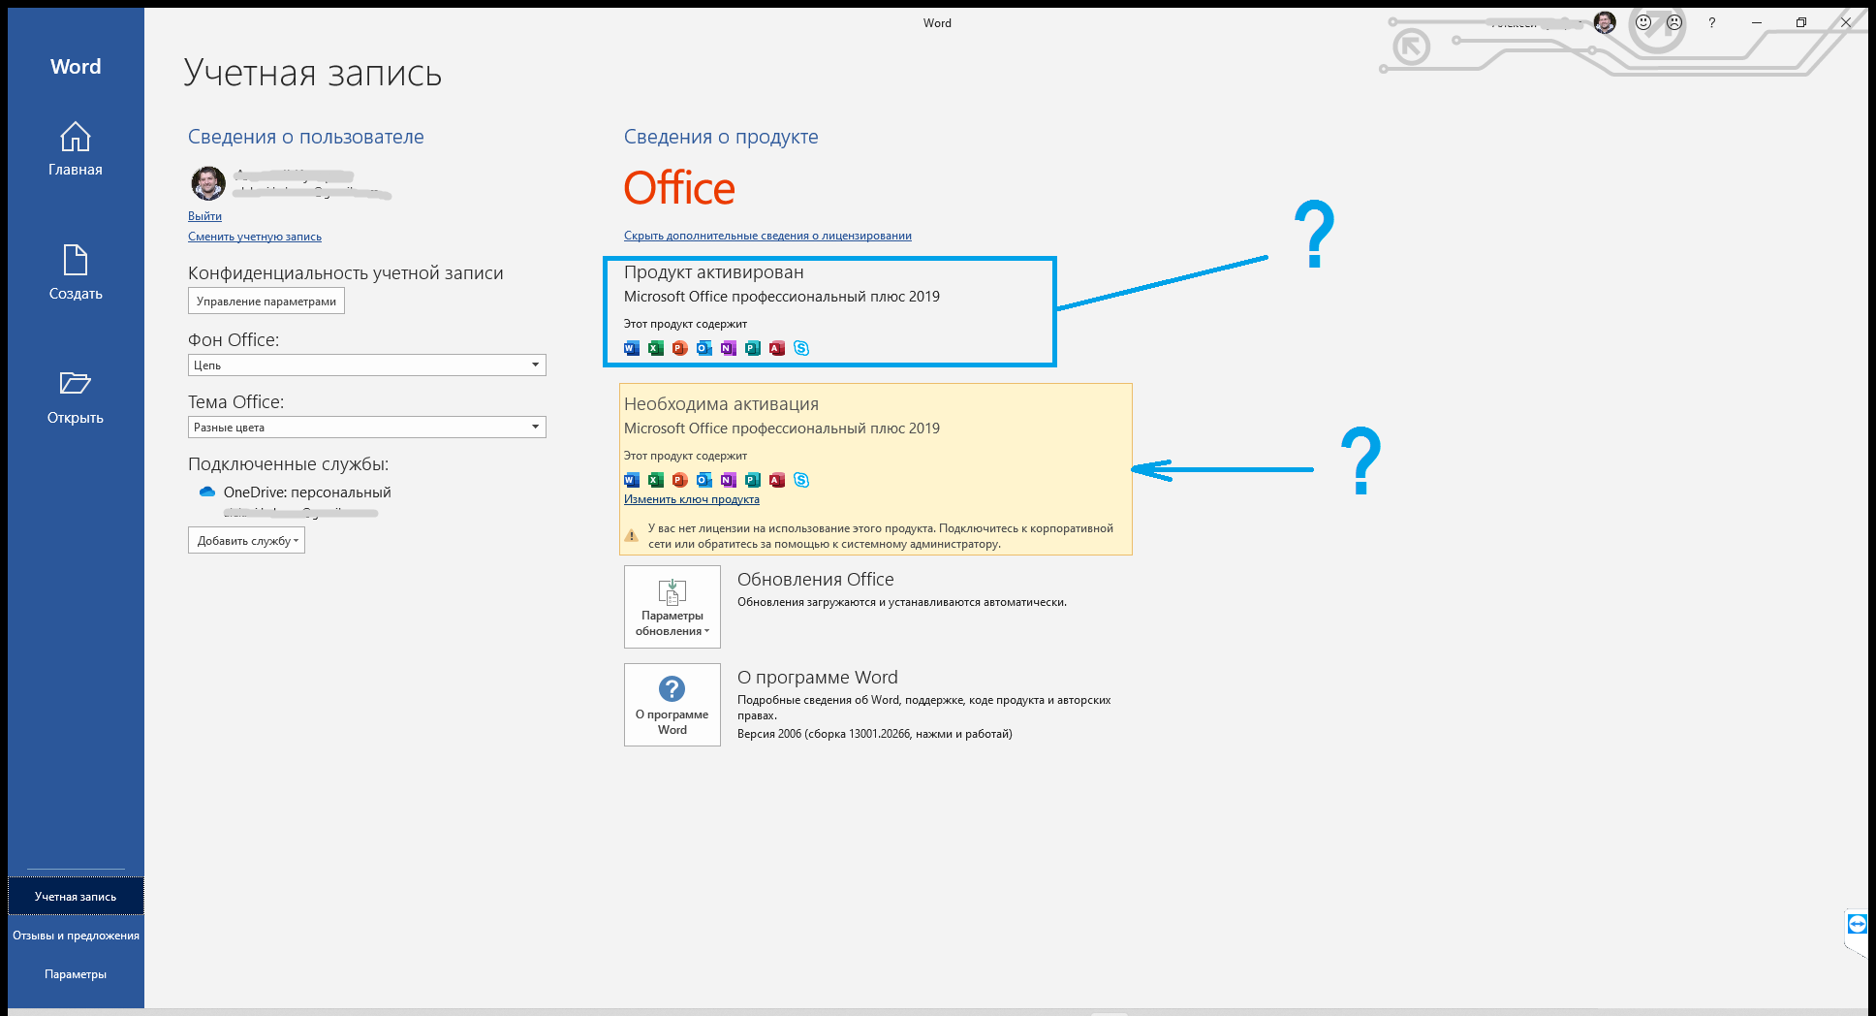Click the TeamViewer panel icon at right edge
This screenshot has width=1876, height=1016.
[1857, 923]
